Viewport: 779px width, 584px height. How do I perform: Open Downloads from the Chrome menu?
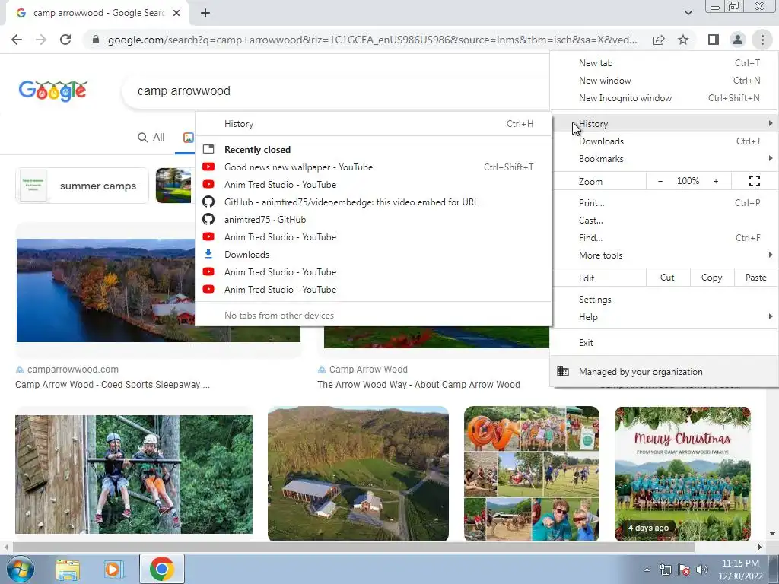pos(664,141)
